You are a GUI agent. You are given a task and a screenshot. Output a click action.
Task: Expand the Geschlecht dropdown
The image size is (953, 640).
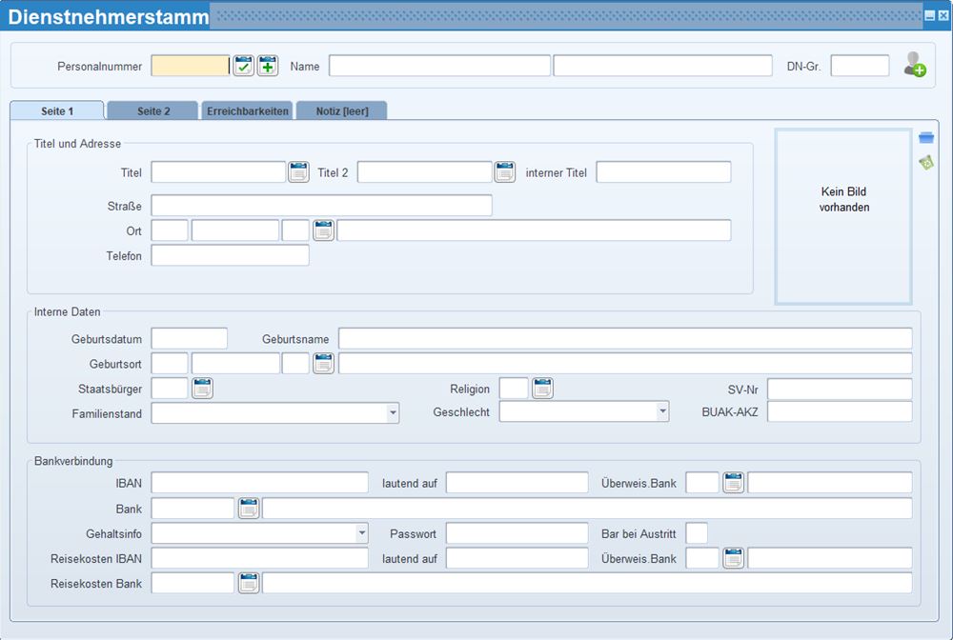coord(662,411)
